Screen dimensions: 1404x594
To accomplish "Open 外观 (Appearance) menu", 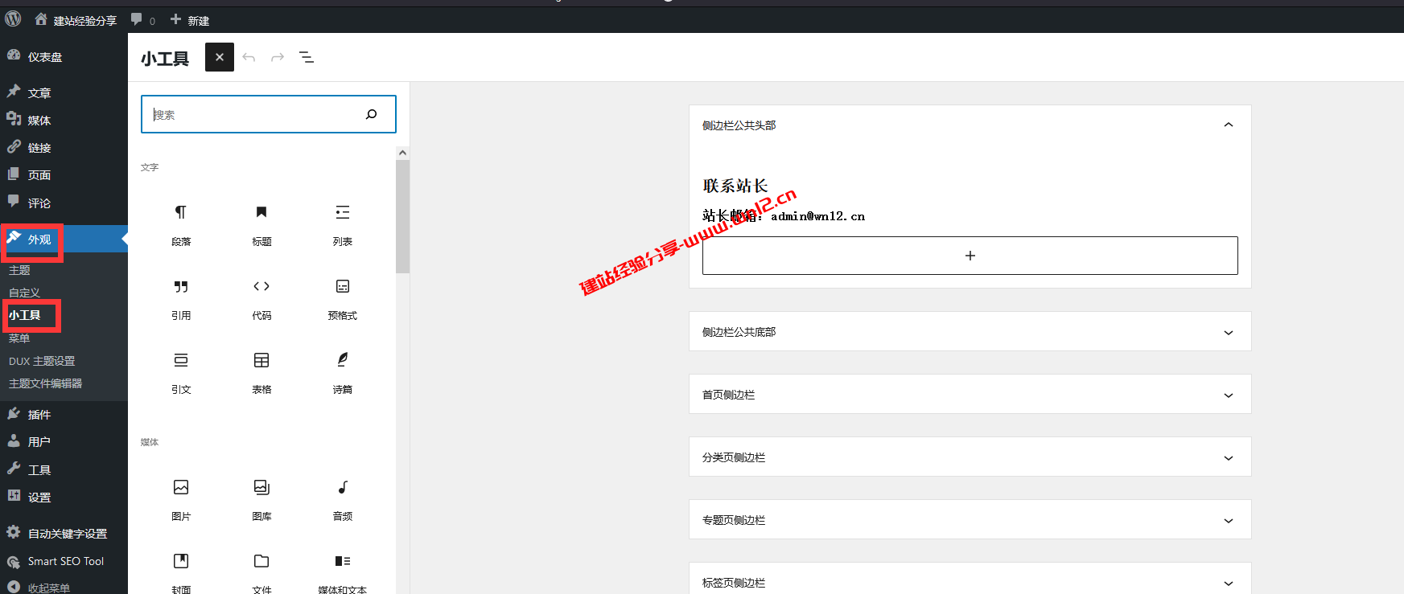I will point(64,239).
